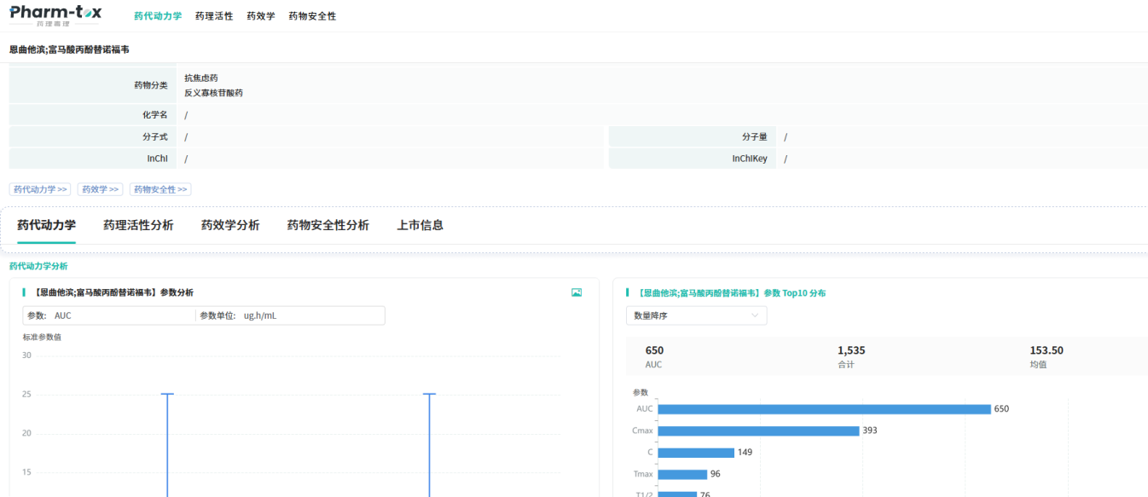Click the 化学名 row label
The height and width of the screenshot is (497, 1148).
pos(155,114)
